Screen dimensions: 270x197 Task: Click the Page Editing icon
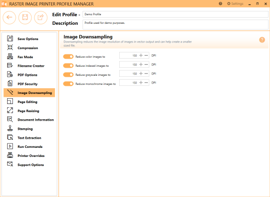[10, 101]
